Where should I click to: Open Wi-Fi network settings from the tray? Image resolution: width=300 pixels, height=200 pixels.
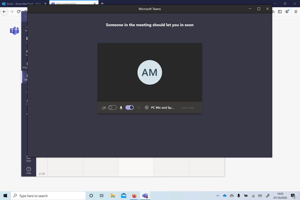(253, 196)
